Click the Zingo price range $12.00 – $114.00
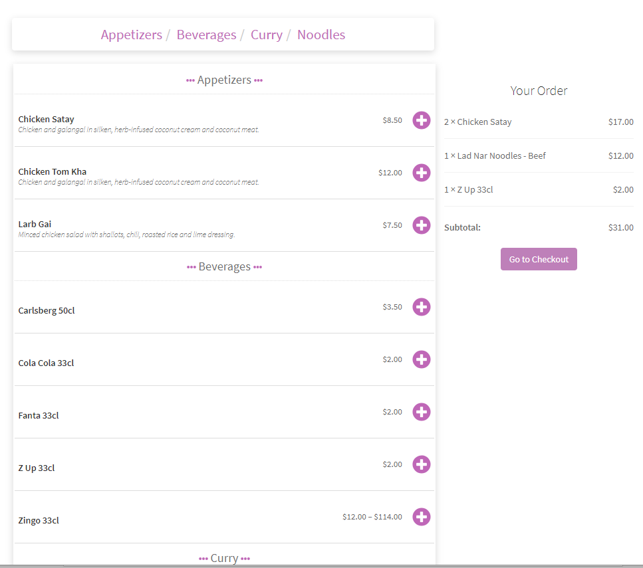Screen dimensions: 643x568 coord(372,517)
